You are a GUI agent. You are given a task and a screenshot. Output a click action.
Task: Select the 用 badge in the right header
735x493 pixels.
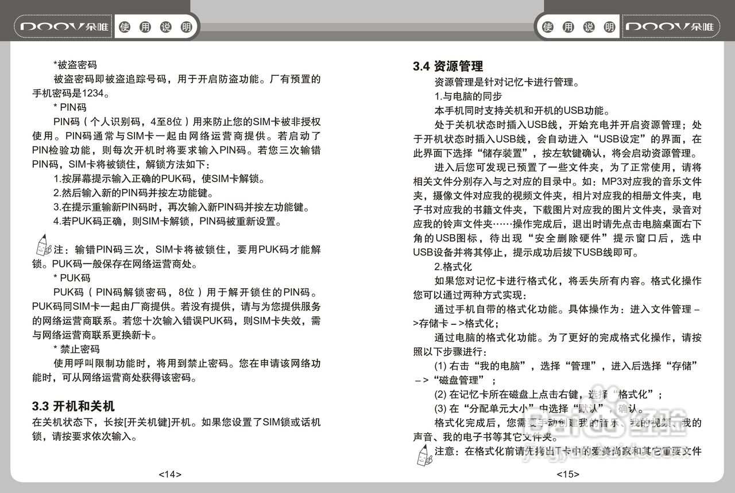point(567,26)
